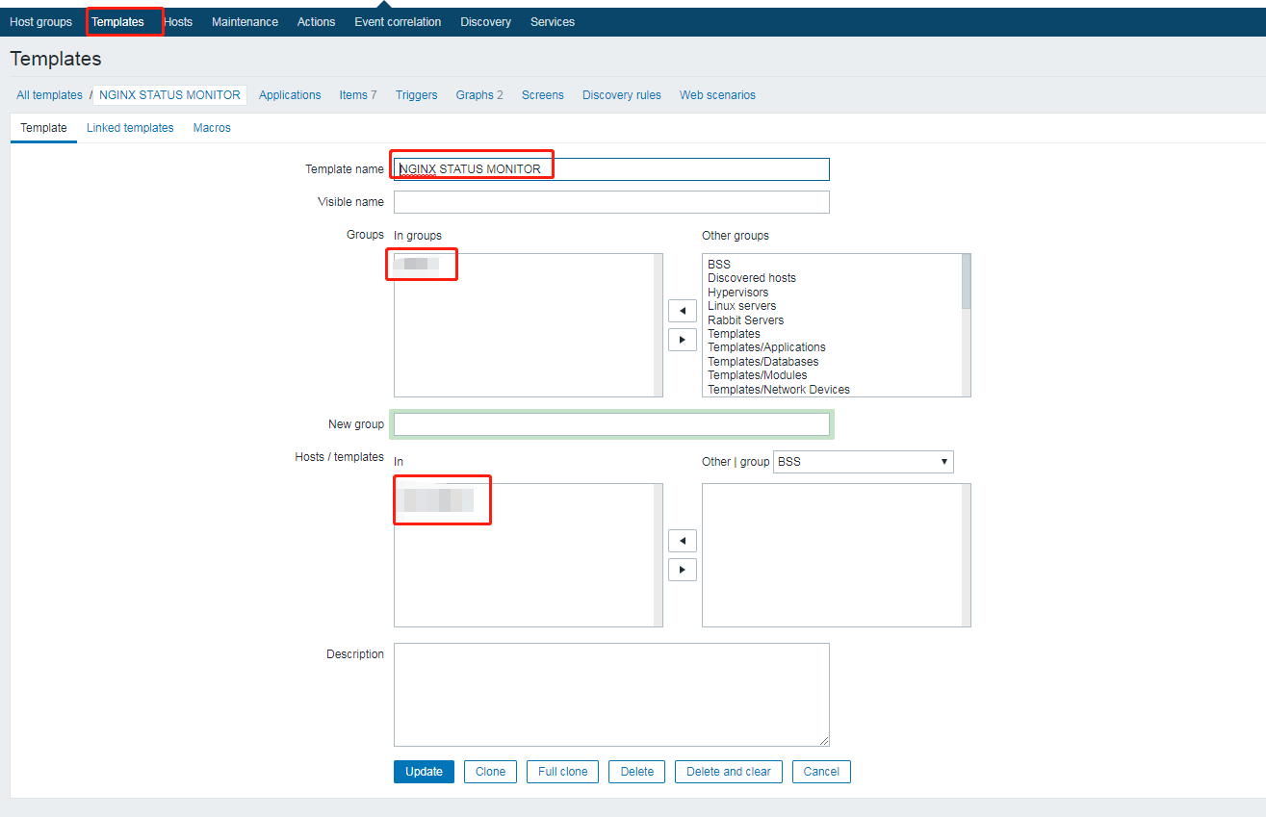Select Rabbit Servers in Other groups
The image size is (1266, 817).
click(x=746, y=320)
